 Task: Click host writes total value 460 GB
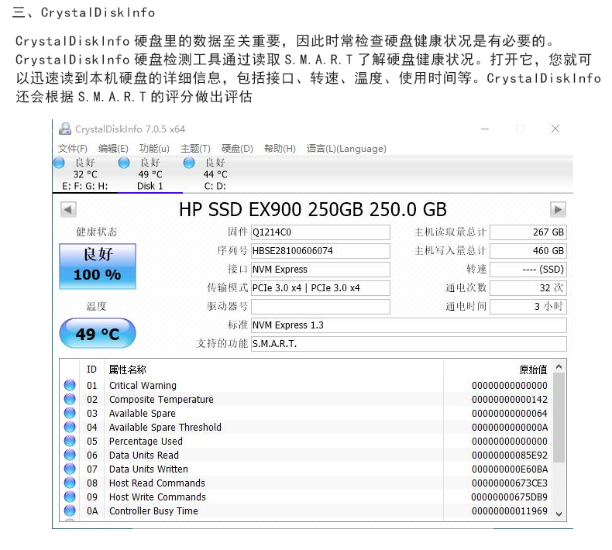pyautogui.click(x=528, y=251)
